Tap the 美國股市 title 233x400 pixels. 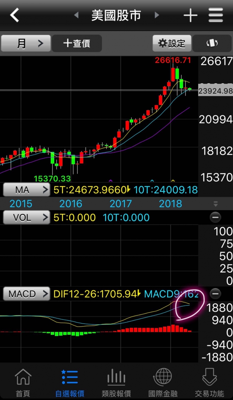(x=116, y=15)
